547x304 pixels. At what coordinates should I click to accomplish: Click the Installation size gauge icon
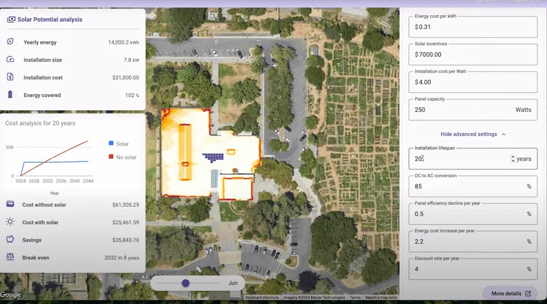10,59
